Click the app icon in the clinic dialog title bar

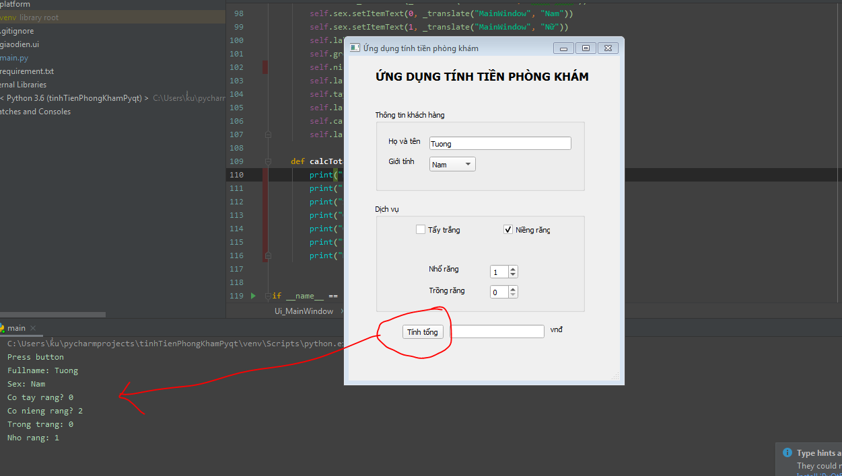pos(354,48)
